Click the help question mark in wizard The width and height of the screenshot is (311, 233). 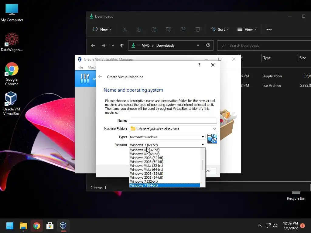click(x=199, y=65)
